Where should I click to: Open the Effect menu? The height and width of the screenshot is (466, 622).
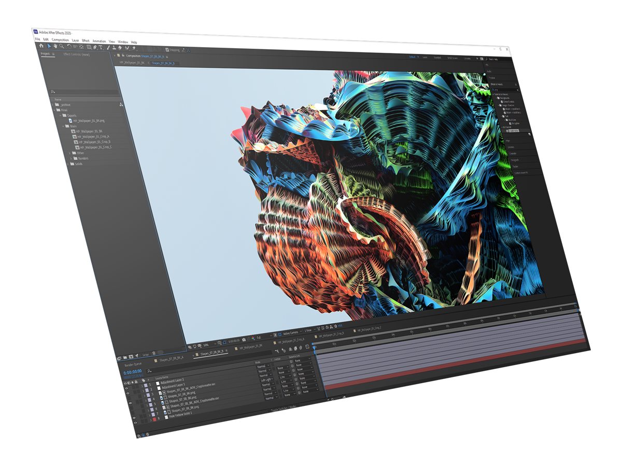coord(86,41)
